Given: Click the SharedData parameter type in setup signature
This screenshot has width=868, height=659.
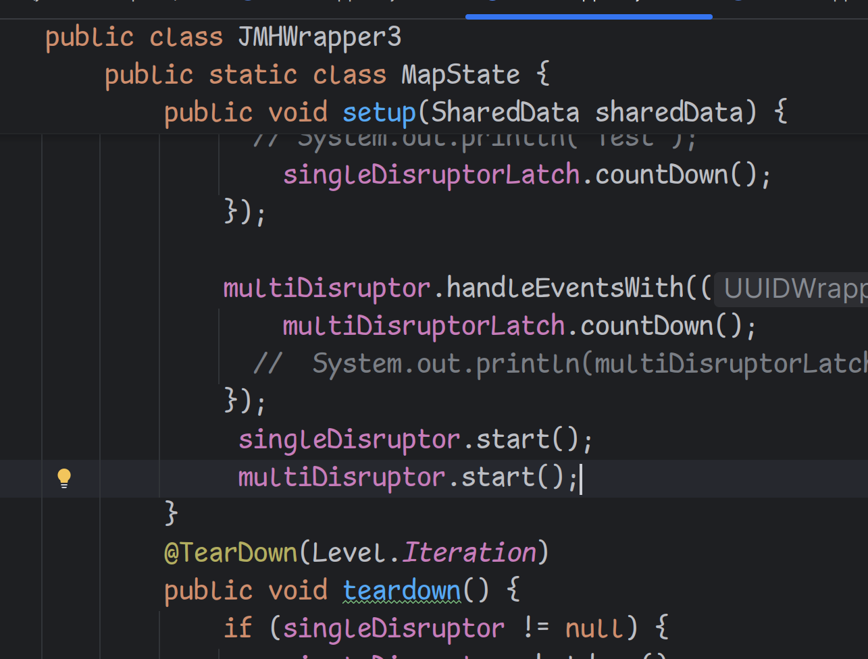Looking at the screenshot, I should click(505, 112).
